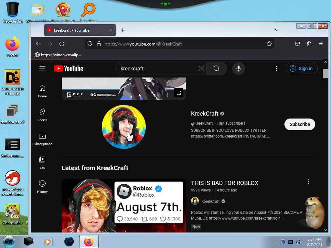Click the address bar URL field
Viewport: 331px width, 248px height.
179,44
